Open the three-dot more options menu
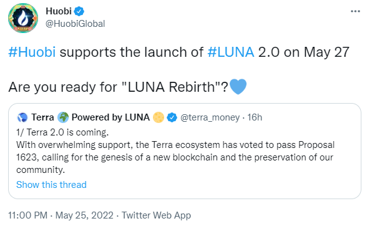The width and height of the screenshot is (372, 231). pyautogui.click(x=355, y=11)
